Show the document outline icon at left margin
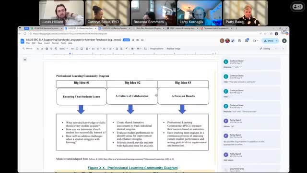307x173 pixels. pos(25,60)
